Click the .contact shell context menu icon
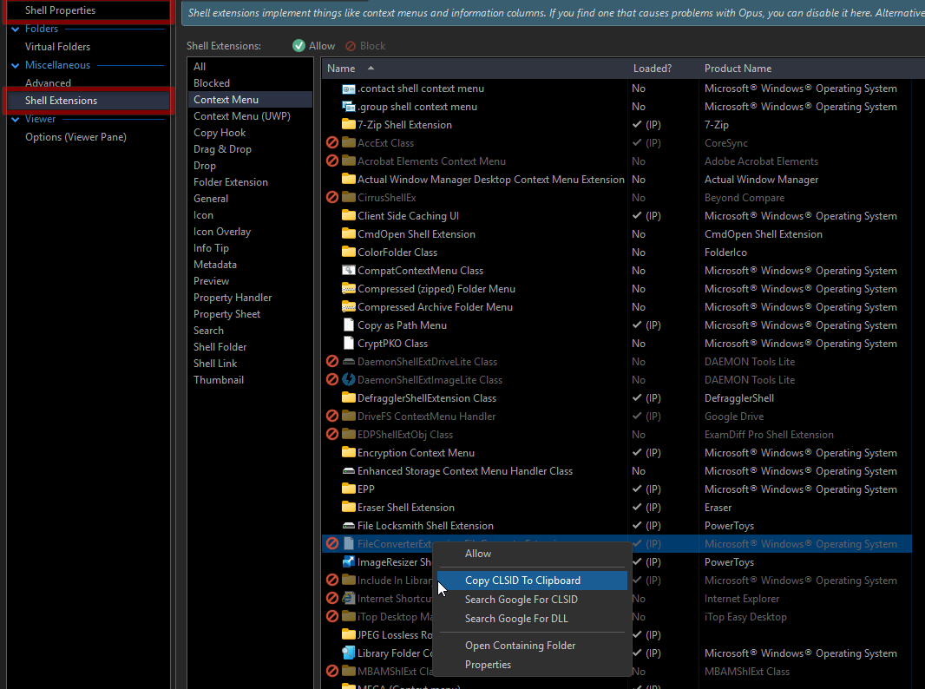The image size is (925, 689). click(349, 89)
